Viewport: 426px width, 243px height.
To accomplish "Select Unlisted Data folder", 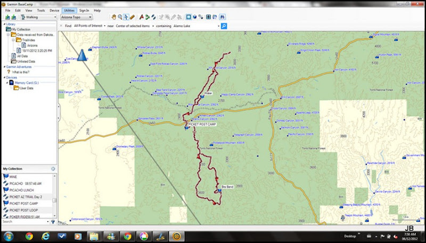I will coord(26,61).
